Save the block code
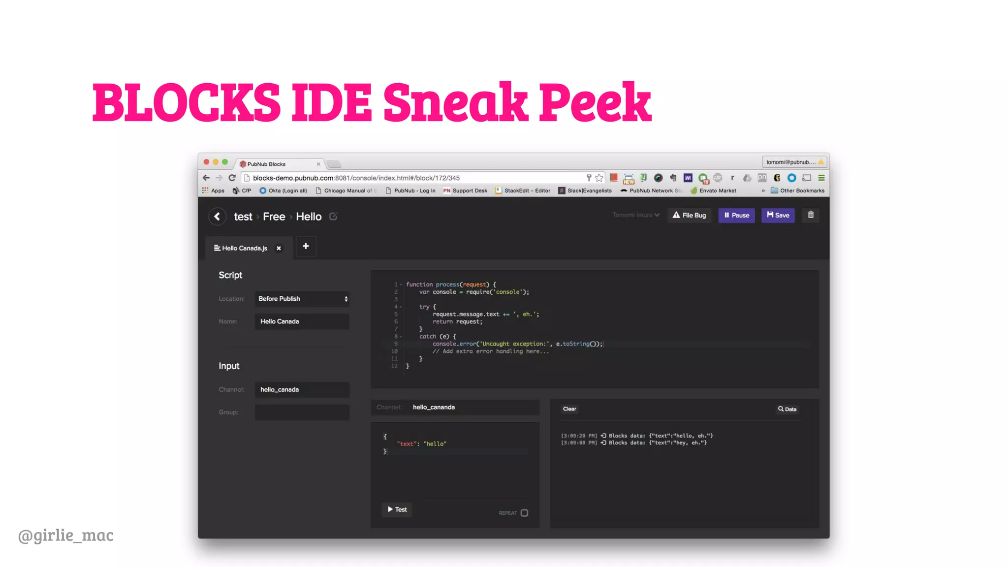 tap(778, 215)
